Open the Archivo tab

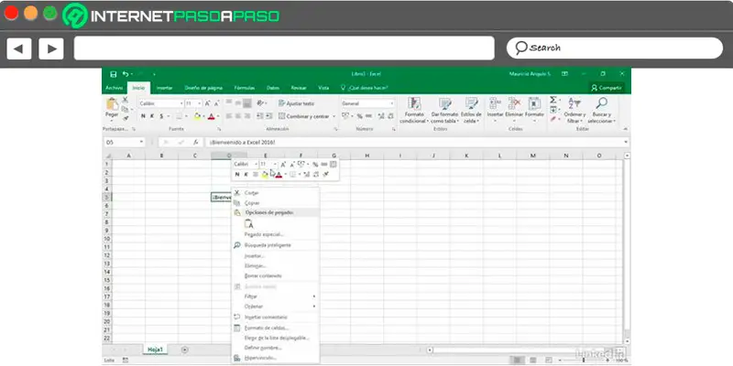(x=114, y=88)
